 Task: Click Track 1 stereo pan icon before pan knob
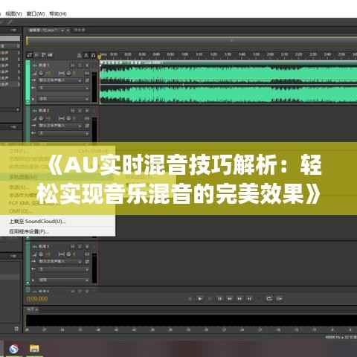(62, 74)
